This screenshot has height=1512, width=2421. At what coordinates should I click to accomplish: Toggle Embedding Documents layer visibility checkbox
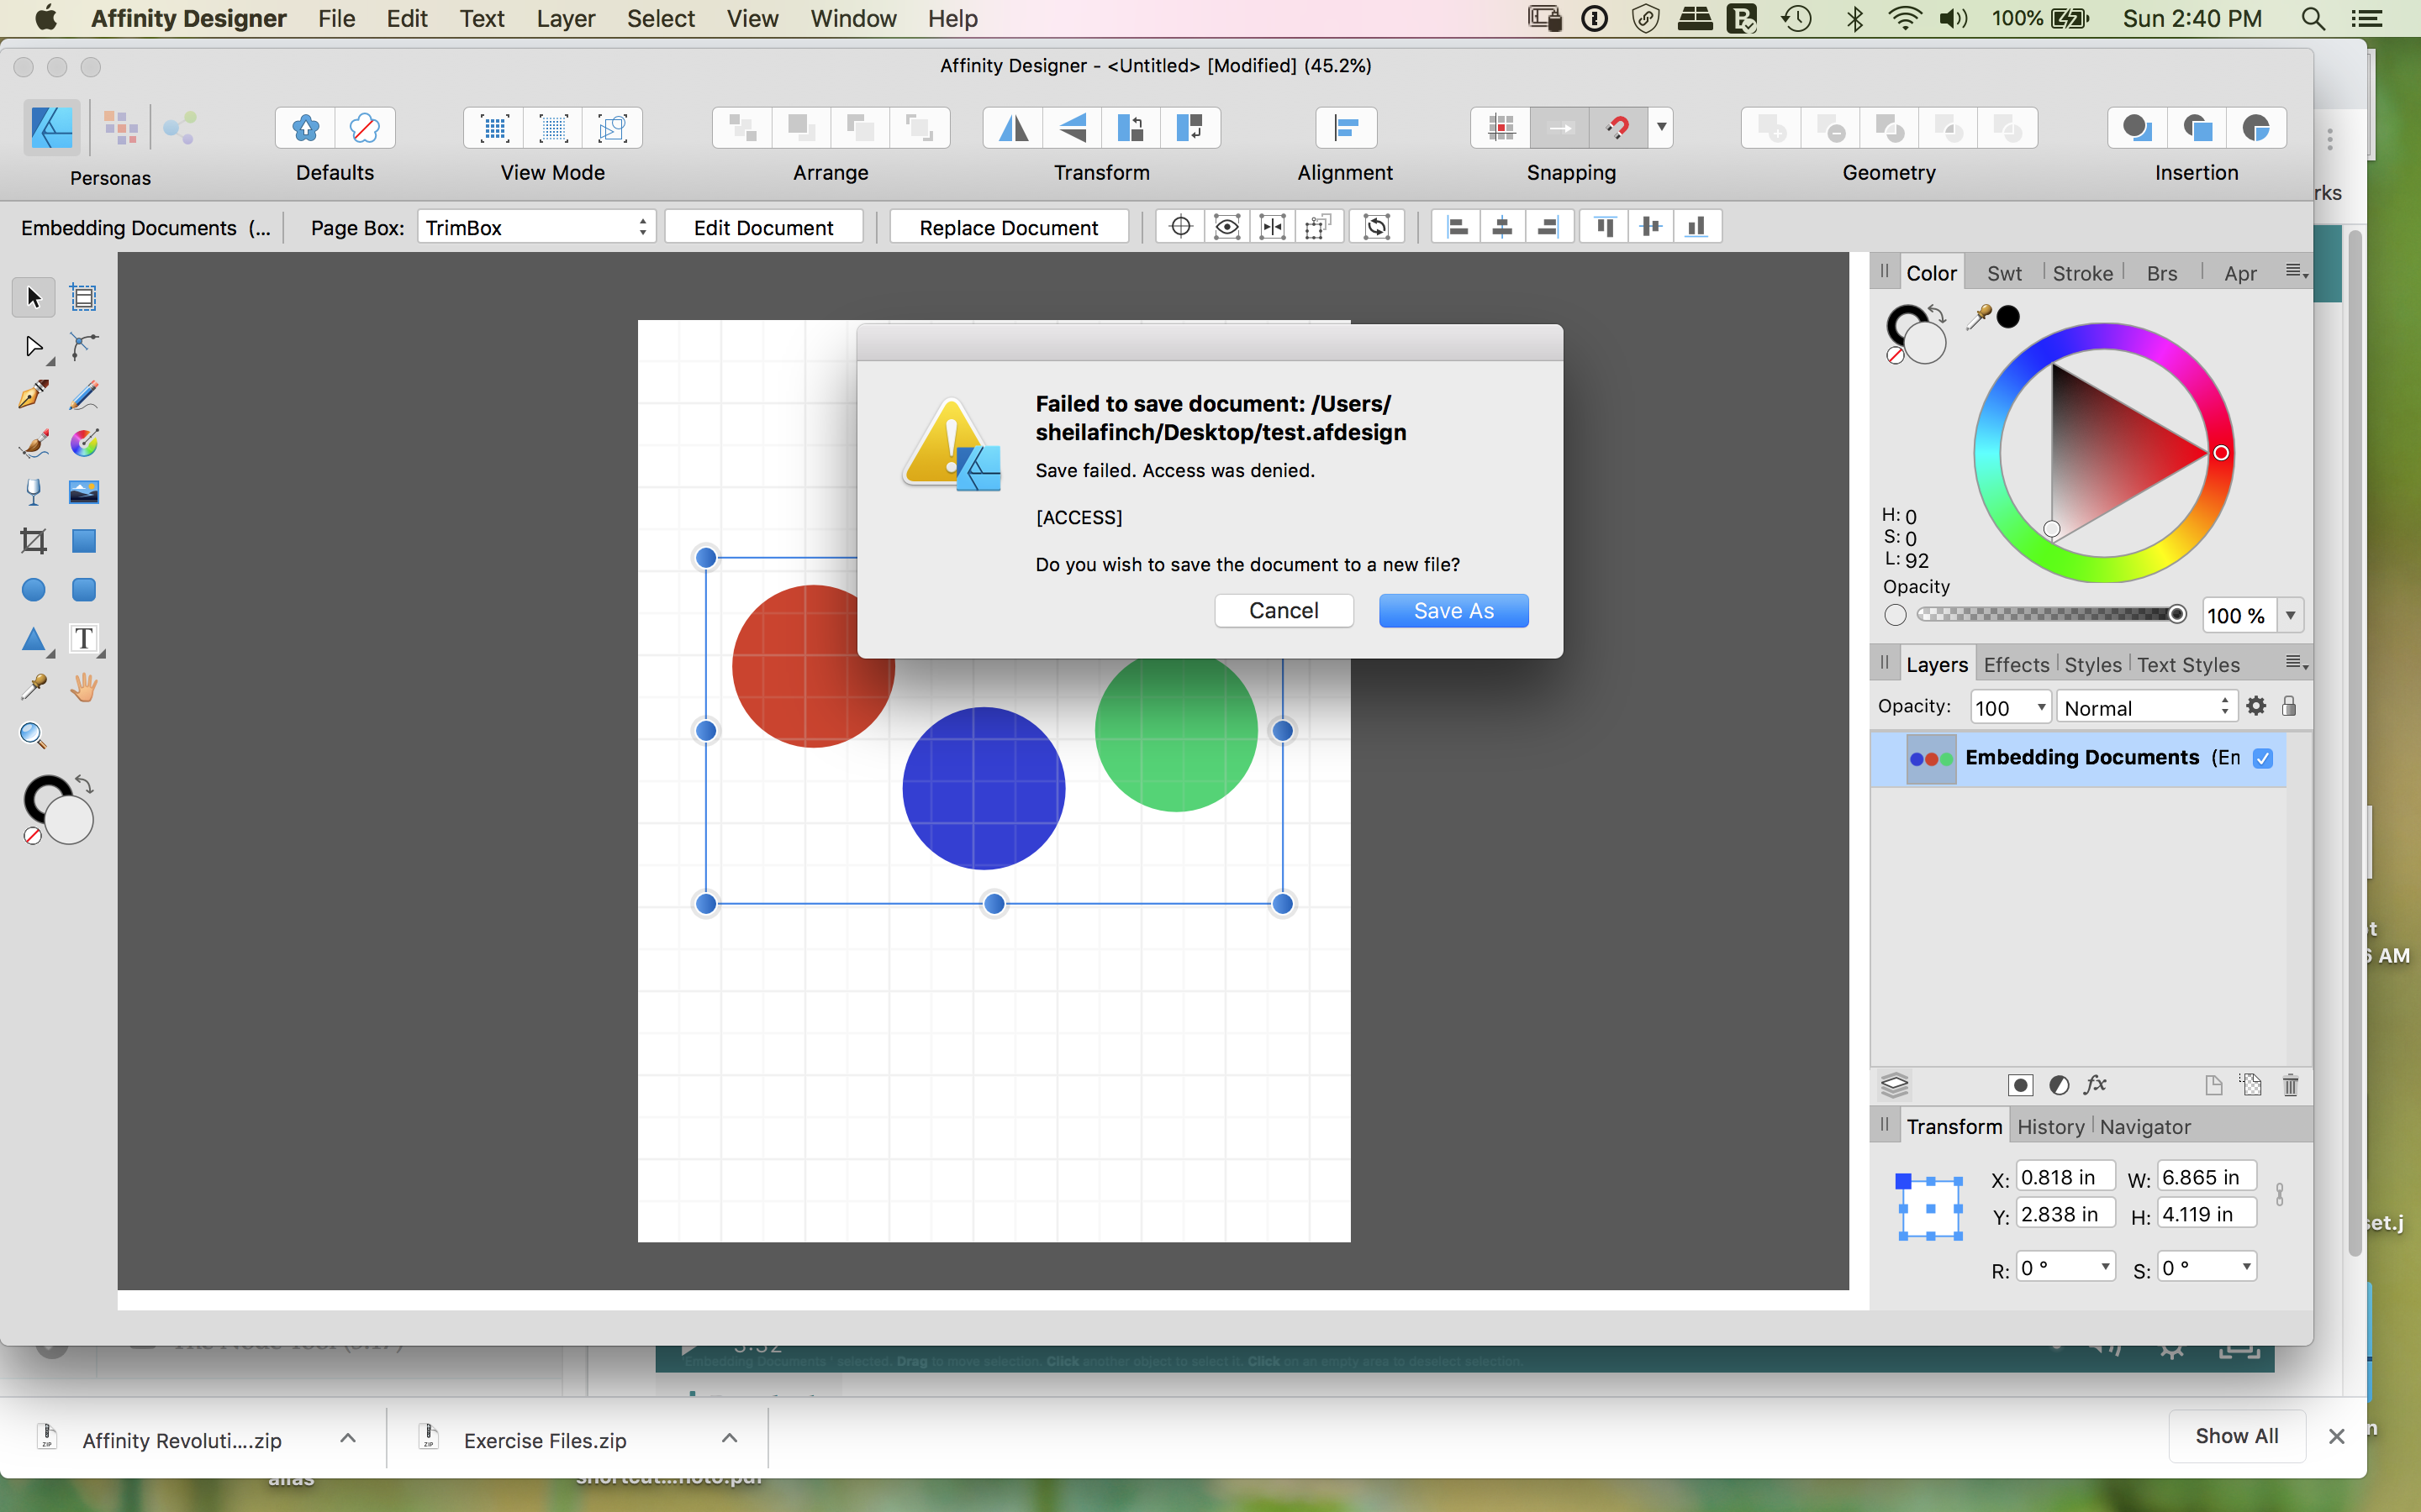click(x=2263, y=758)
